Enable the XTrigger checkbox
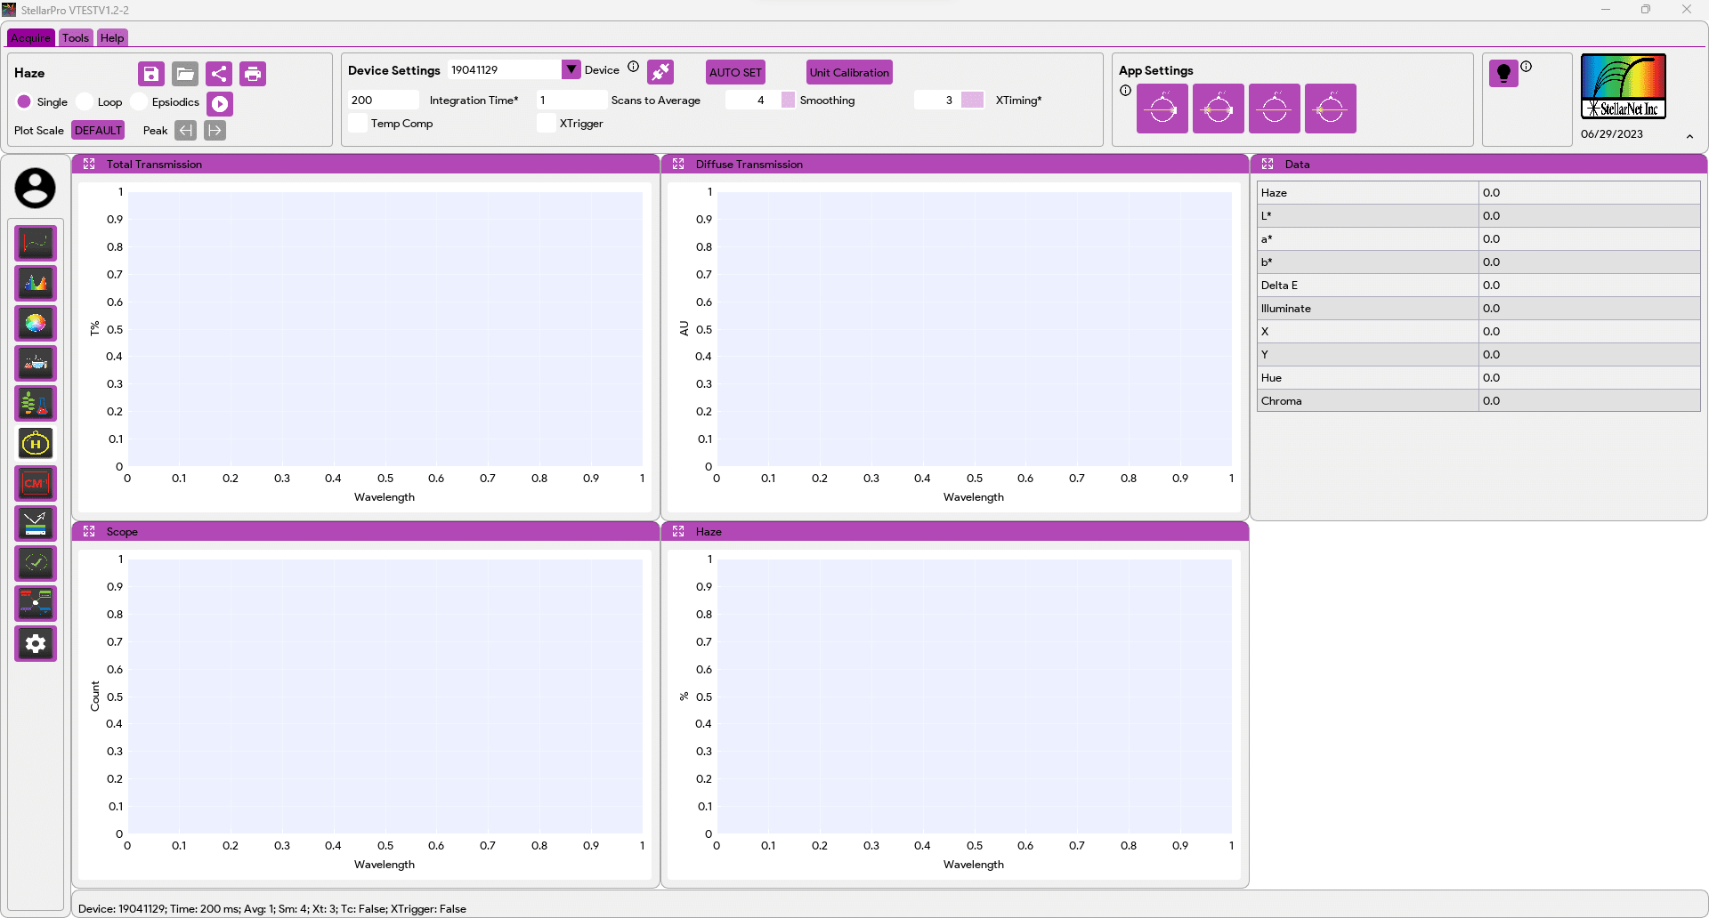Viewport: 1709px width, 918px height. tap(547, 124)
